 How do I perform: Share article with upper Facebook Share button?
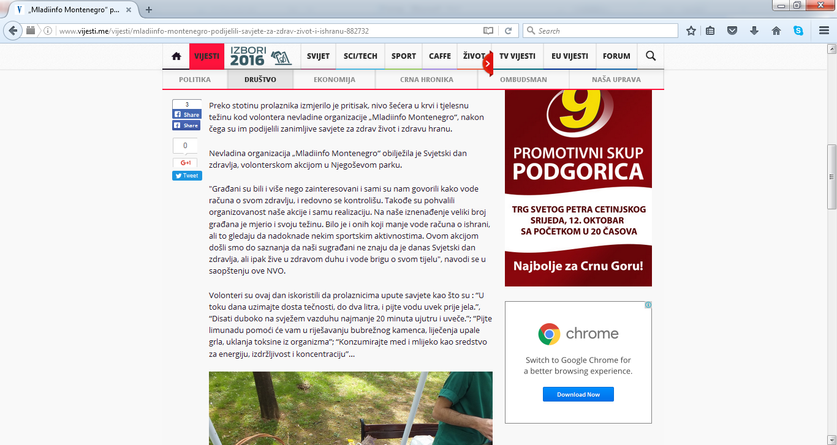186,114
